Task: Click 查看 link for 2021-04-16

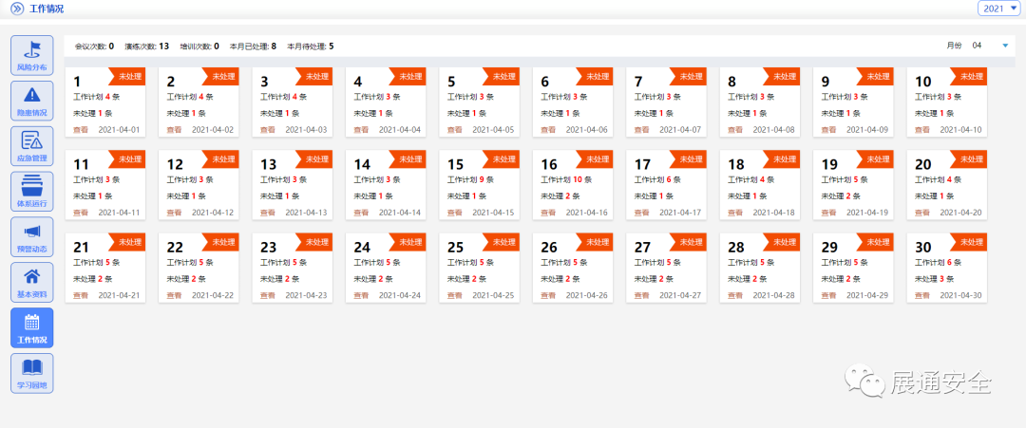Action: [548, 213]
